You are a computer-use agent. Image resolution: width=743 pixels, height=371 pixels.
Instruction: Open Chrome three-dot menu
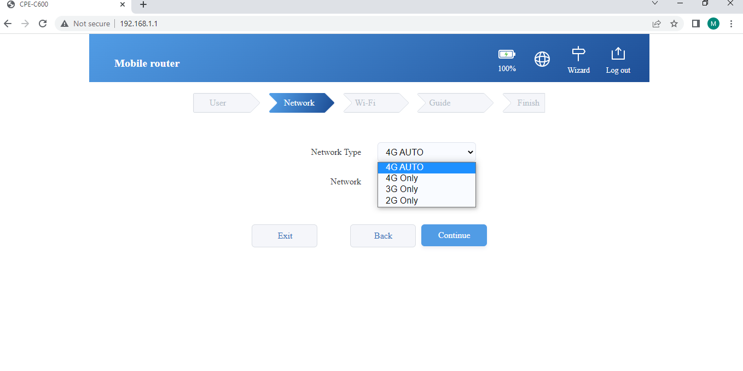coord(732,24)
